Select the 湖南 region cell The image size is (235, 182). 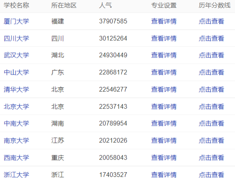click(x=58, y=123)
